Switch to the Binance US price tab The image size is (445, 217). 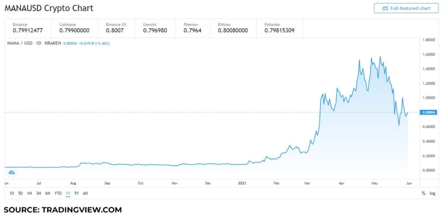coord(116,28)
